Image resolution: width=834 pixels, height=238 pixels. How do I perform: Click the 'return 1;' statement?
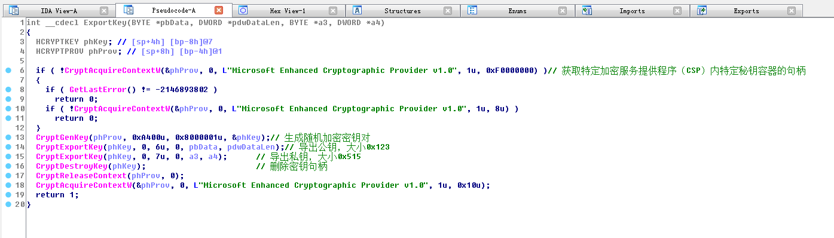pyautogui.click(x=57, y=195)
